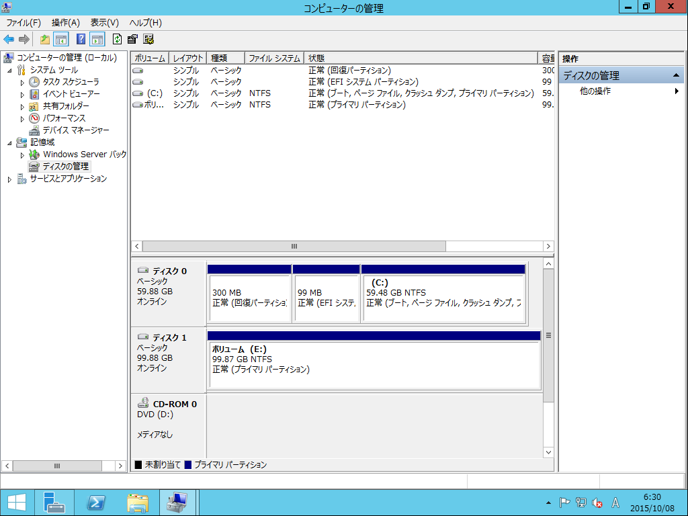Click the volume list scroll right arrow
This screenshot has width=688, height=516.
click(548, 247)
